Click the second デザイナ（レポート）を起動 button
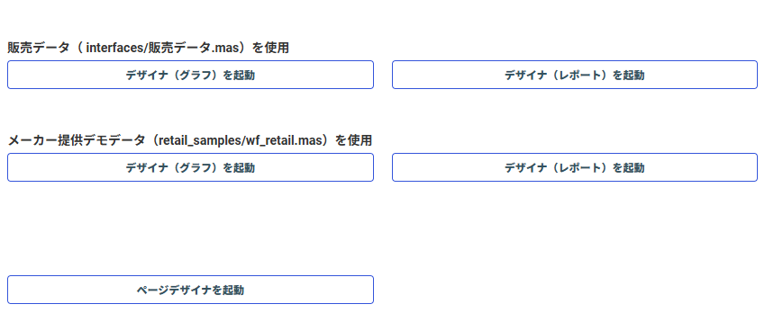Image resolution: width=783 pixels, height=331 pixels. (x=575, y=167)
